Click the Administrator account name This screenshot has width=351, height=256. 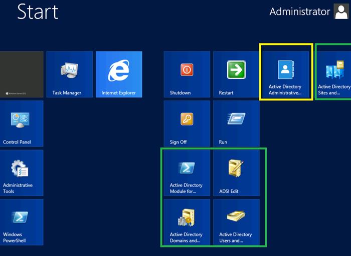299,11
